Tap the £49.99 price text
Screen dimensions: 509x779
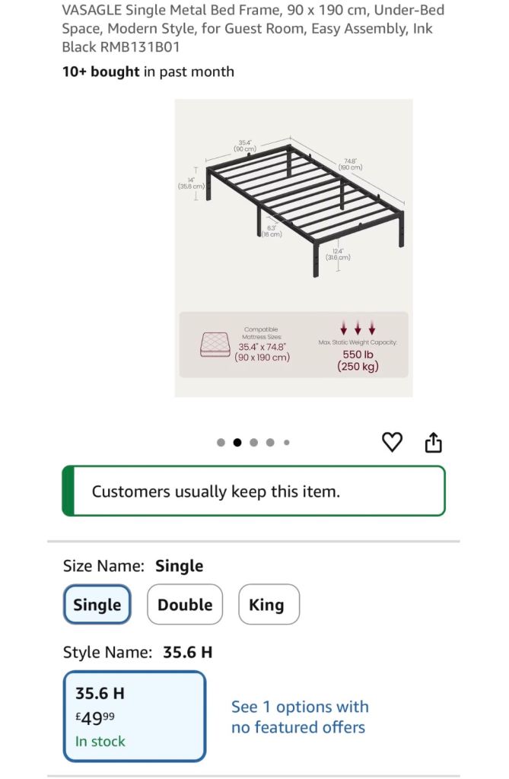click(95, 718)
